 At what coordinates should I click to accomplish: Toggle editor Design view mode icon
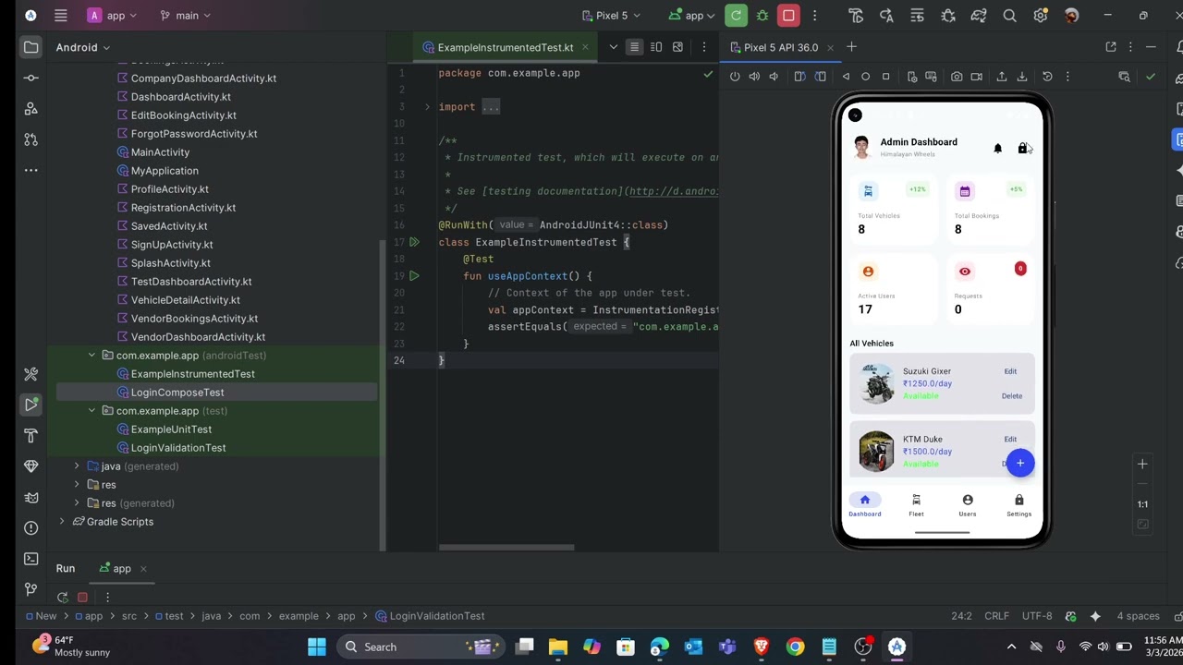tap(677, 47)
